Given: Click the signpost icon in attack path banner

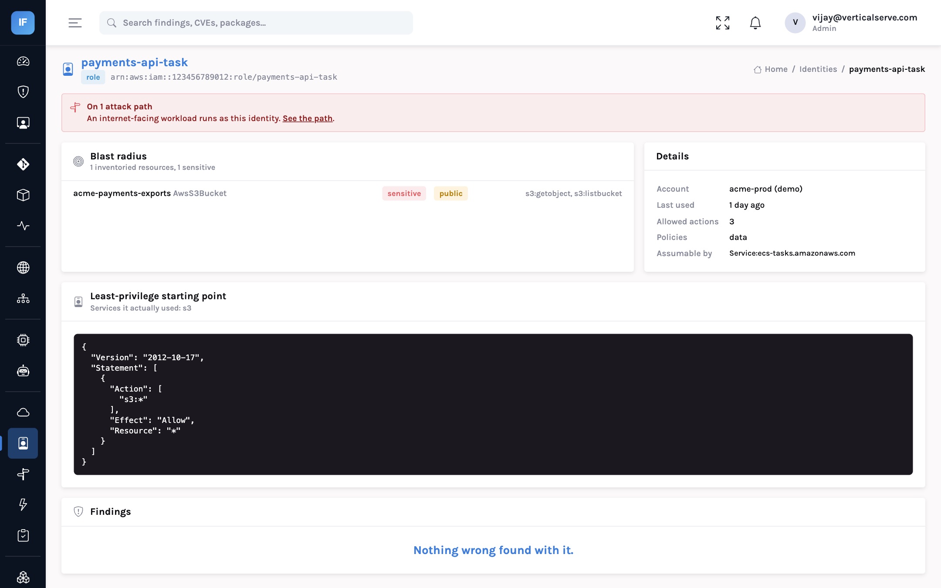Looking at the screenshot, I should (x=75, y=107).
